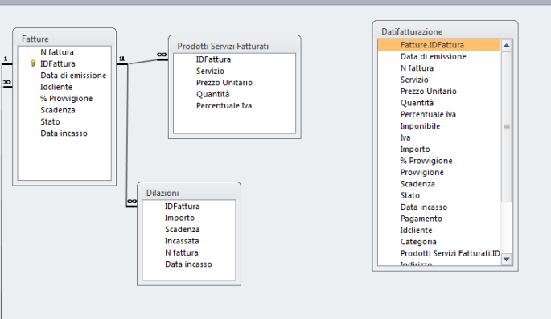Select 'Data incasso' field in Dilazioni table

188,264
